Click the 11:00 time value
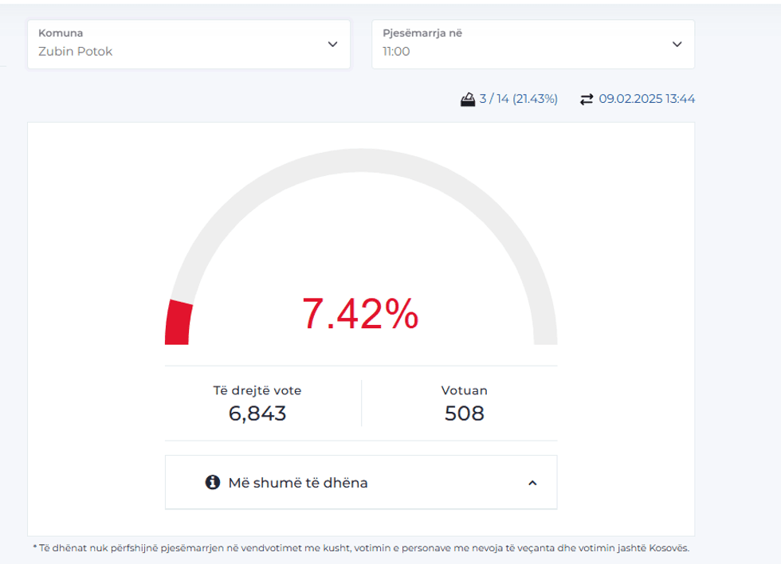 click(x=396, y=52)
